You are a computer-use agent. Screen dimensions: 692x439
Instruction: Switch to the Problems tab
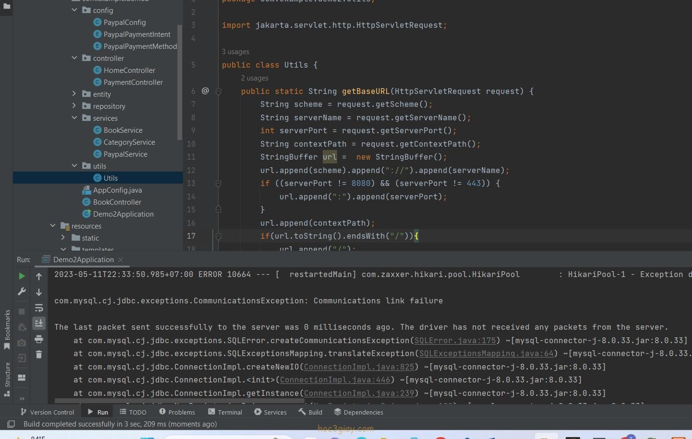pos(177,412)
